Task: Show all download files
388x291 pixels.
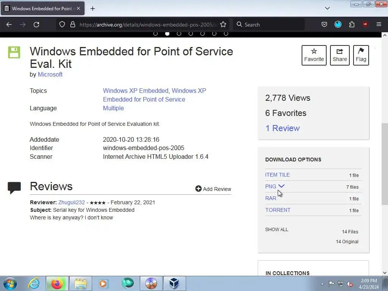Action: coord(277,229)
